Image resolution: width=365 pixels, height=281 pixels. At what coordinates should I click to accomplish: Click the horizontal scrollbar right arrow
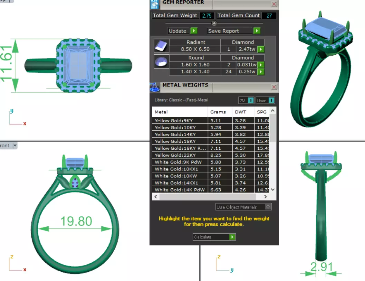265,197
